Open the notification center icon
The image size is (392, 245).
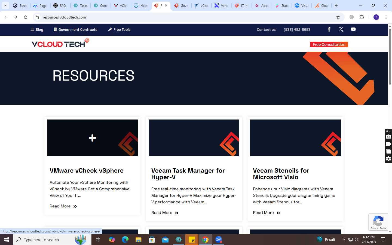[x=383, y=240]
